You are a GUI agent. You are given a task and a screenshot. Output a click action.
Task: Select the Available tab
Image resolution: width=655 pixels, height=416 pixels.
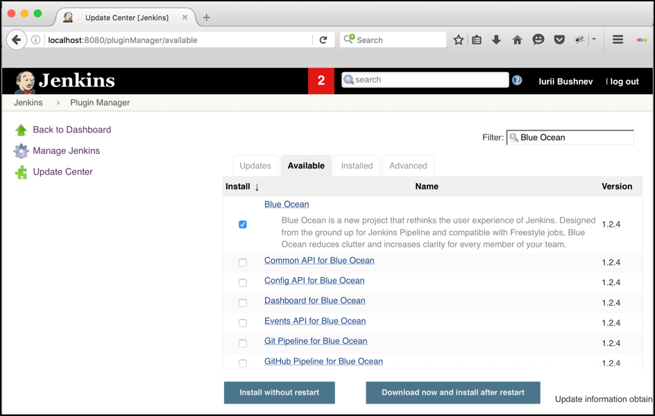[306, 166]
